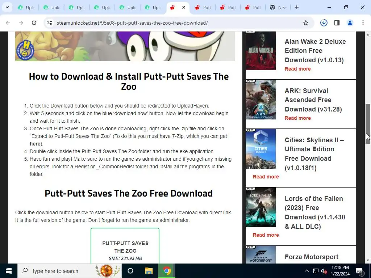Open the Lords of the Fallen cover thumbnail
This screenshot has height=278, width=371.
click(261, 207)
